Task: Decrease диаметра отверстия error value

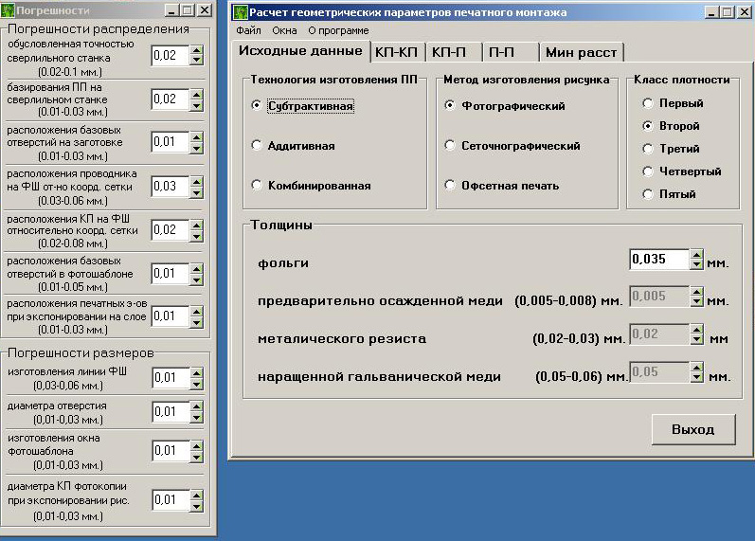Action: point(196,418)
